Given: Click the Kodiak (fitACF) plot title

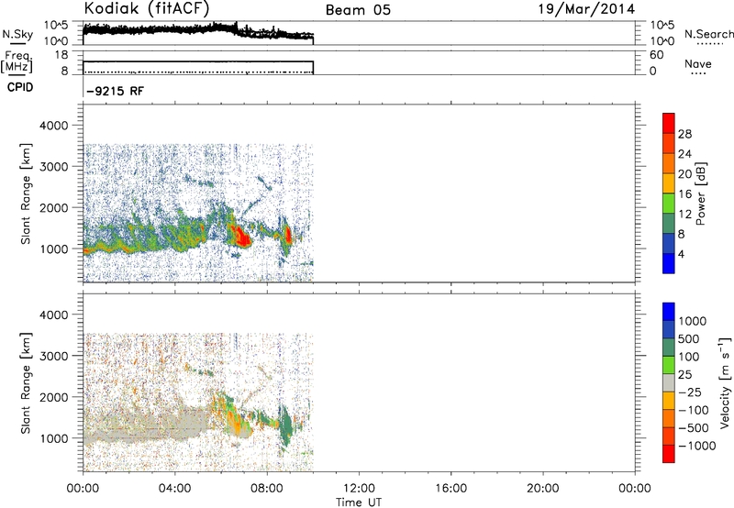Looking at the screenshot, I should click(147, 8).
